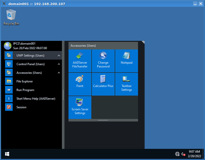Open the Session menu entry

point(21,107)
